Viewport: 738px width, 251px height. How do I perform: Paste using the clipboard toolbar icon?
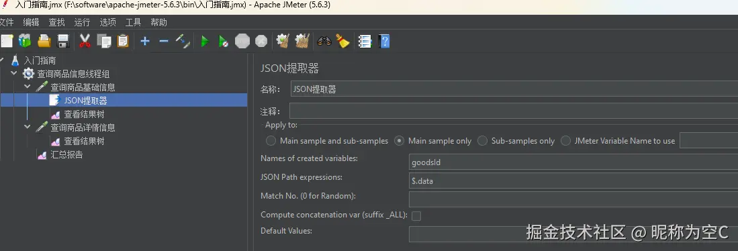(x=123, y=42)
